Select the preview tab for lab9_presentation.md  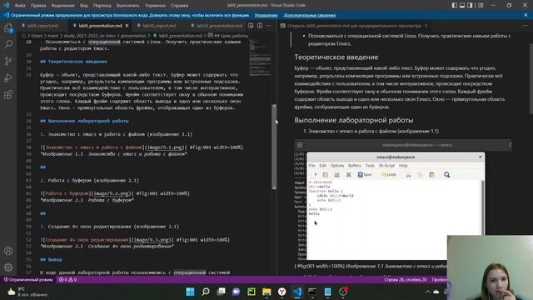click(x=354, y=26)
